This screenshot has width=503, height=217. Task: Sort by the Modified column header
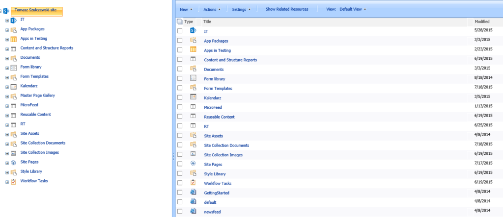[482, 22]
